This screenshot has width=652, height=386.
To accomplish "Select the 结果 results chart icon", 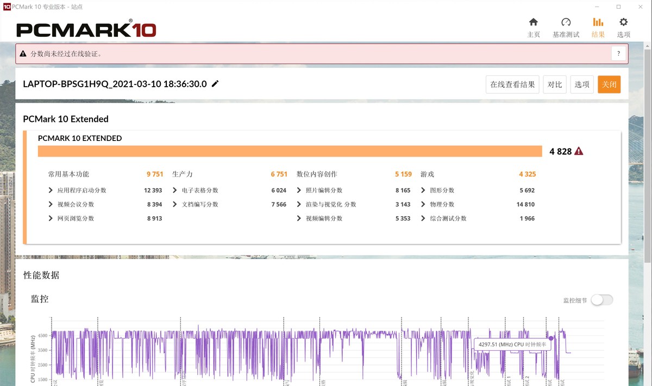I will pos(598,22).
